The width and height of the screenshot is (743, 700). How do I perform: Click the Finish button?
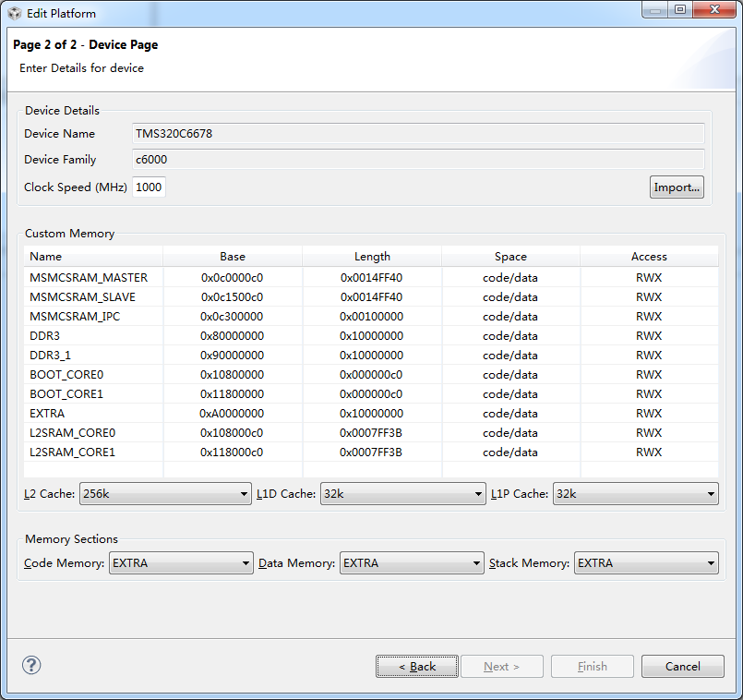coord(593,667)
